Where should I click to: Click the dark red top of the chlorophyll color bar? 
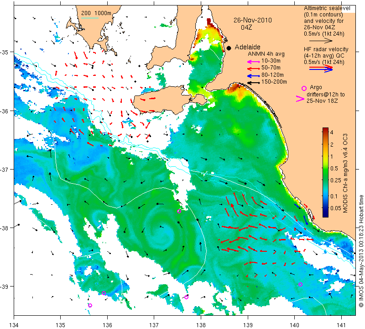coord(325,129)
